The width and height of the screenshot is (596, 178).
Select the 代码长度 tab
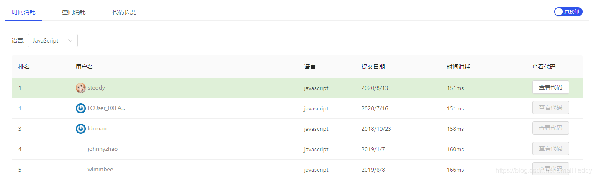click(x=124, y=12)
